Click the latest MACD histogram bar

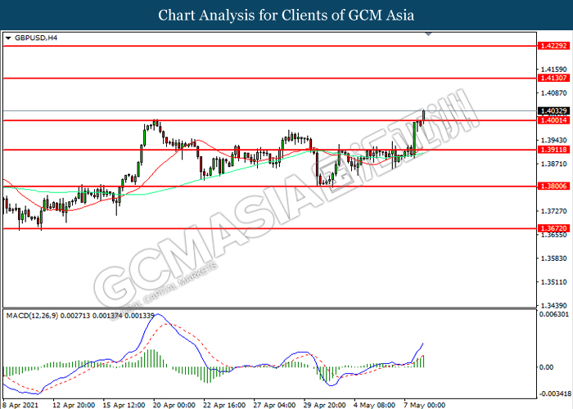423,362
